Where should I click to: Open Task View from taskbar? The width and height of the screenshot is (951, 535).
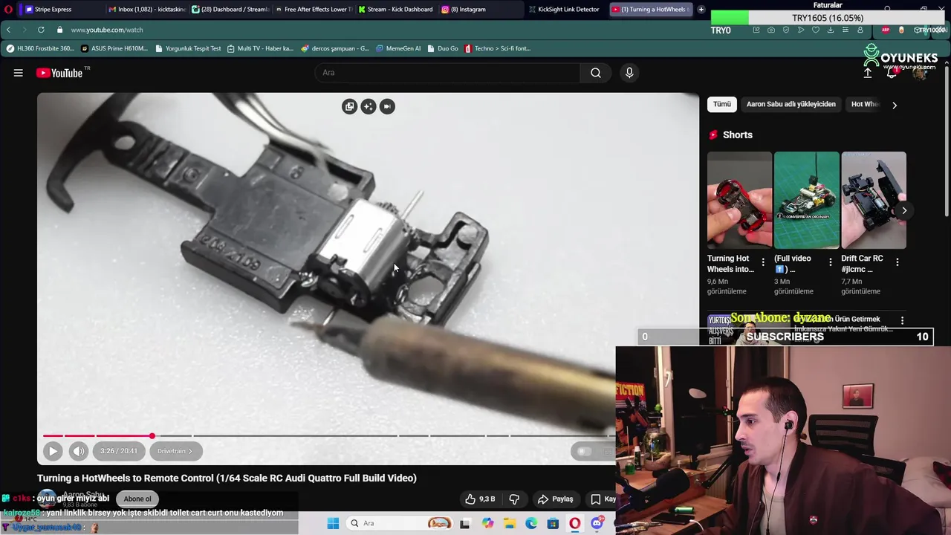[x=465, y=523]
